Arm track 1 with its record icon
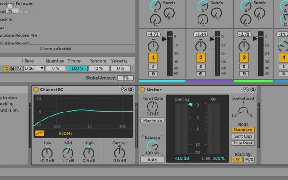 153,74
